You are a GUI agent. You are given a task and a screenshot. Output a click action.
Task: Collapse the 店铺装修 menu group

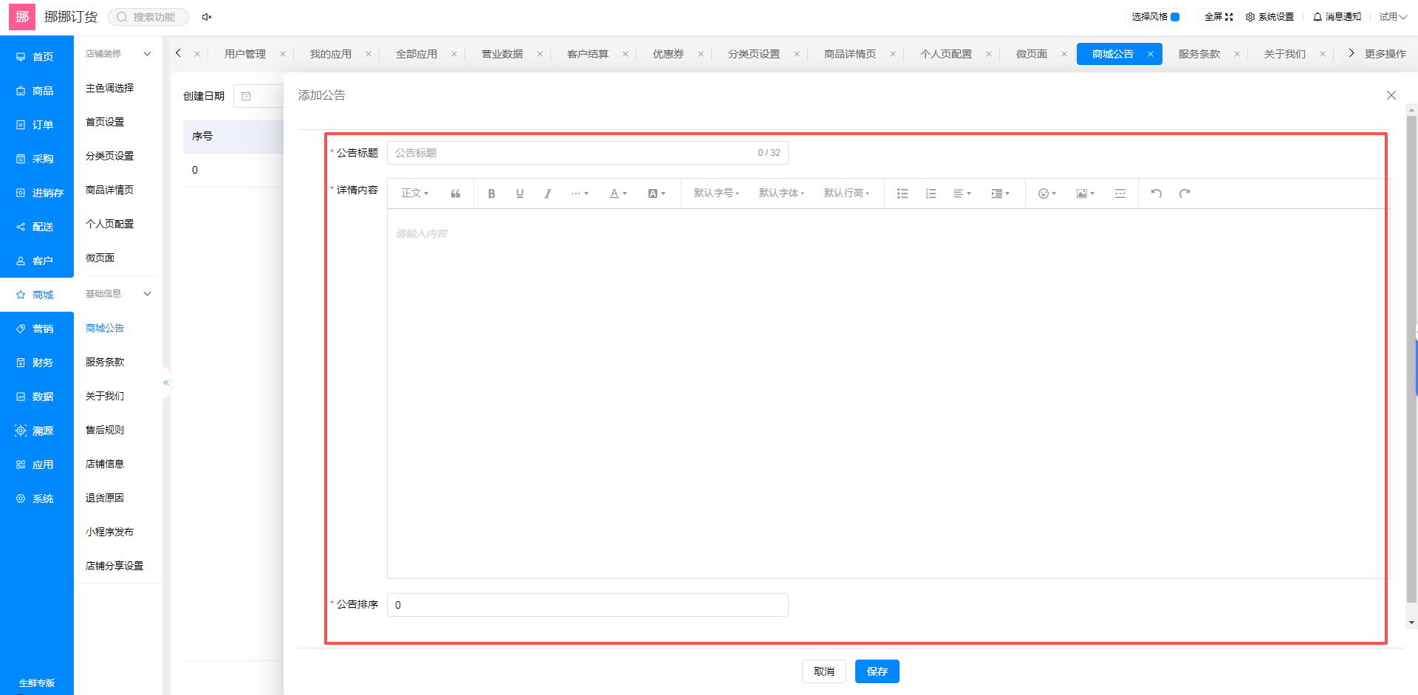point(147,54)
